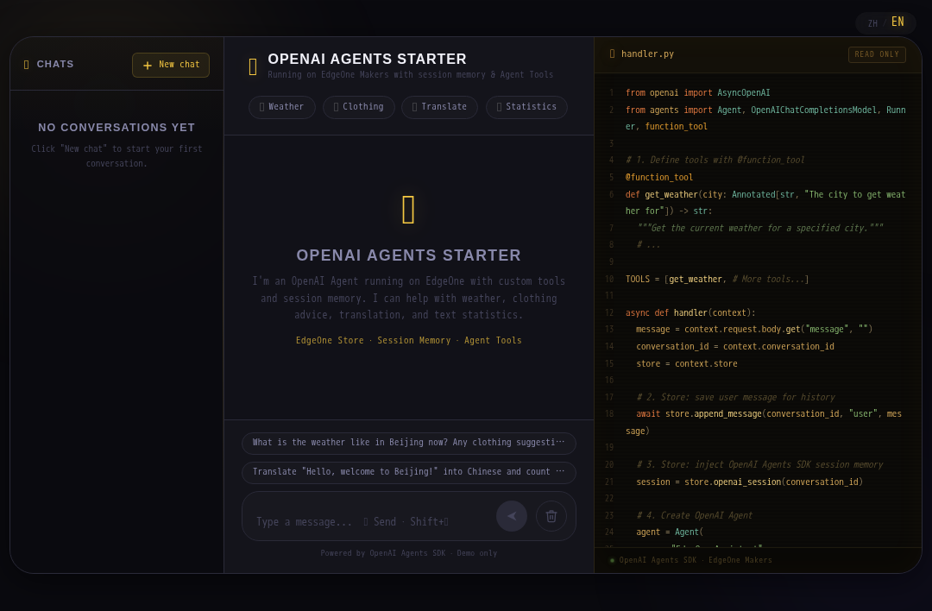Click the green status dot in code footer

coord(612,560)
